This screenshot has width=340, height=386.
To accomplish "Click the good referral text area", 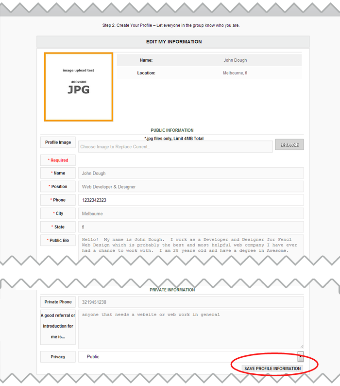I will [190, 329].
